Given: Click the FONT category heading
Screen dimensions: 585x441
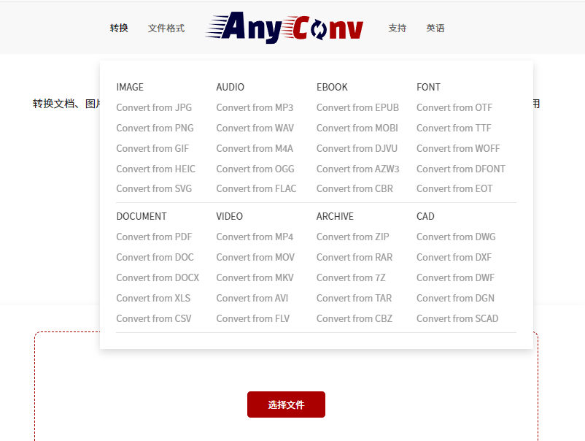Looking at the screenshot, I should pos(429,87).
